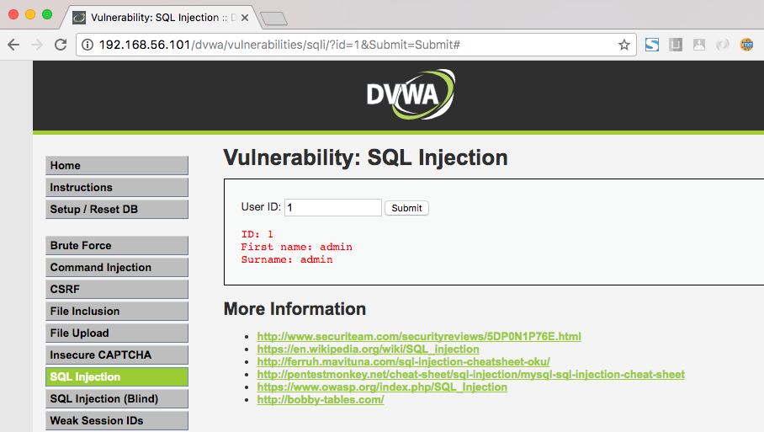Open a new browser tab
The height and width of the screenshot is (432, 764).
pyautogui.click(x=273, y=18)
